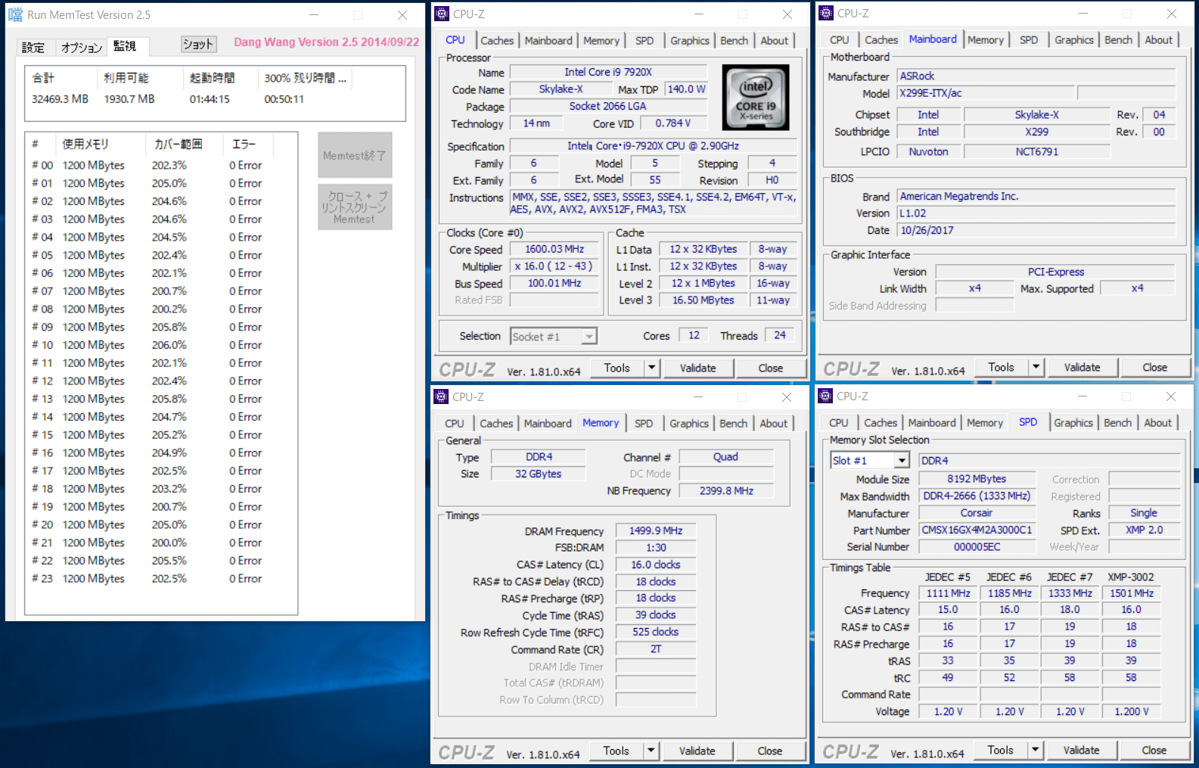
Task: Click the CPU-Z icon in the Memory window
Action: pos(441,396)
